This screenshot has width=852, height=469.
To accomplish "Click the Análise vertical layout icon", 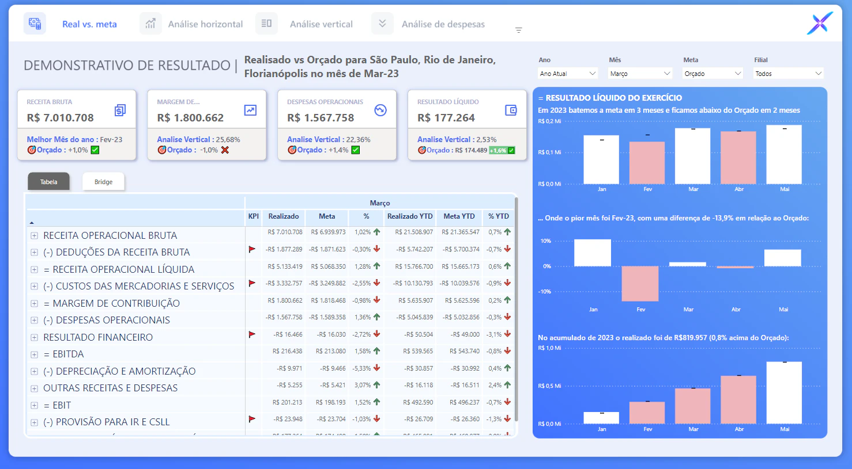I will click(x=266, y=24).
